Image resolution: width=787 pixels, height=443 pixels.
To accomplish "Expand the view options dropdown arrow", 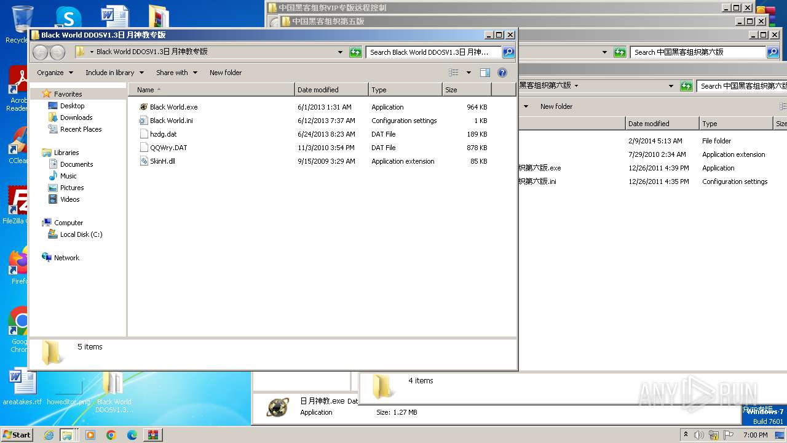I will click(469, 73).
